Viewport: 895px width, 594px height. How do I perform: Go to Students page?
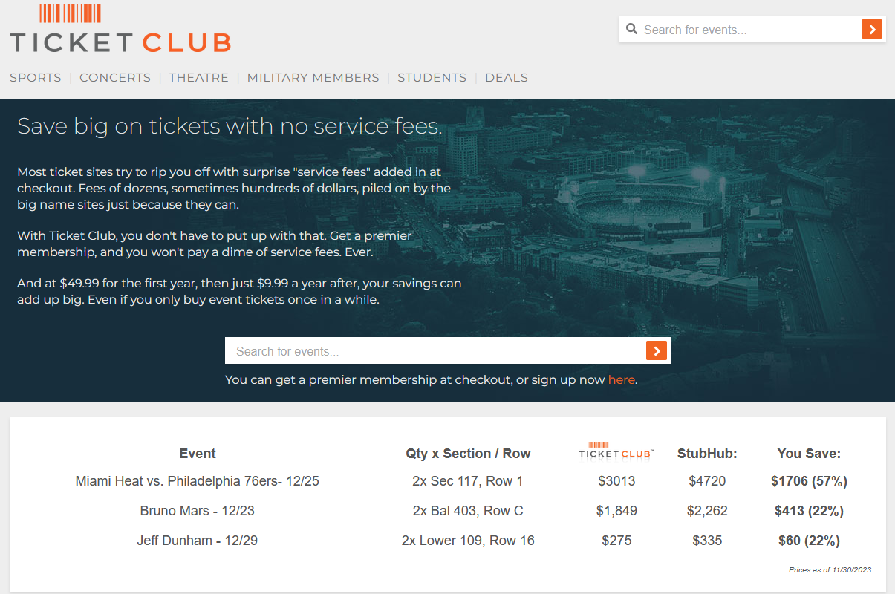point(432,77)
